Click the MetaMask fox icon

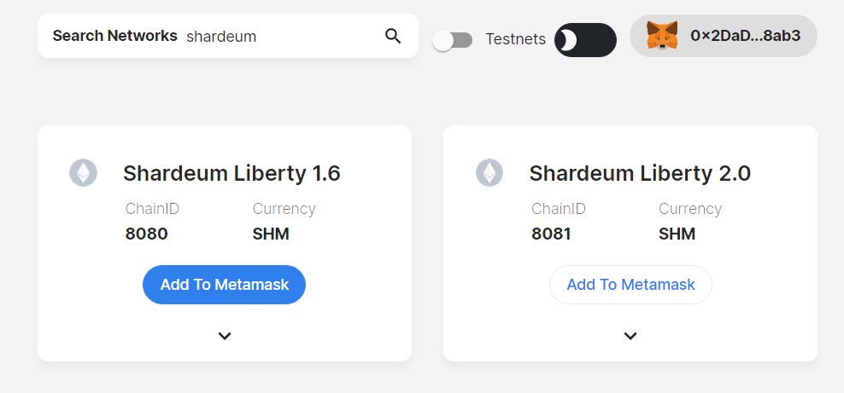coord(662,36)
